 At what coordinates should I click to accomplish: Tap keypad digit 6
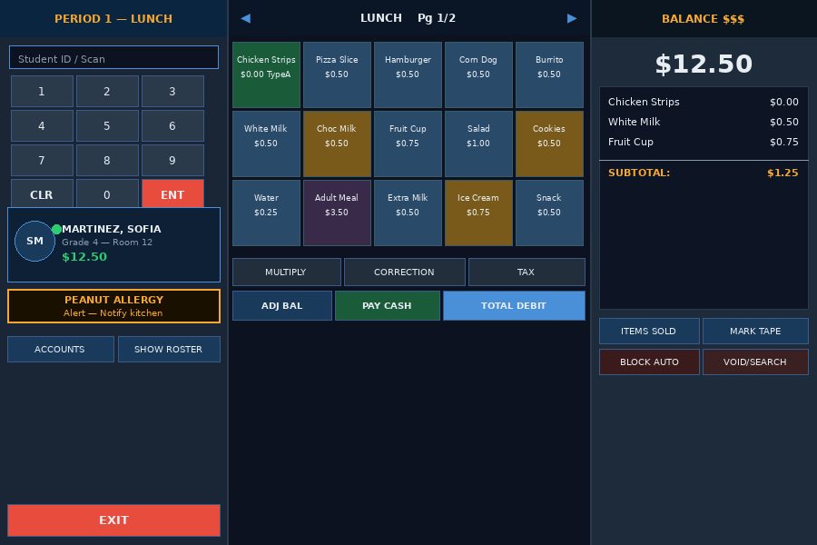click(172, 125)
